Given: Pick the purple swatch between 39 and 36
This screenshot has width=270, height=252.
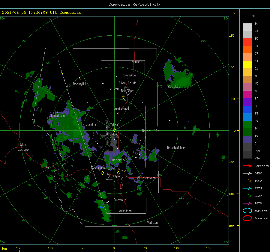Looking at the screenshot, I should click(247, 102).
